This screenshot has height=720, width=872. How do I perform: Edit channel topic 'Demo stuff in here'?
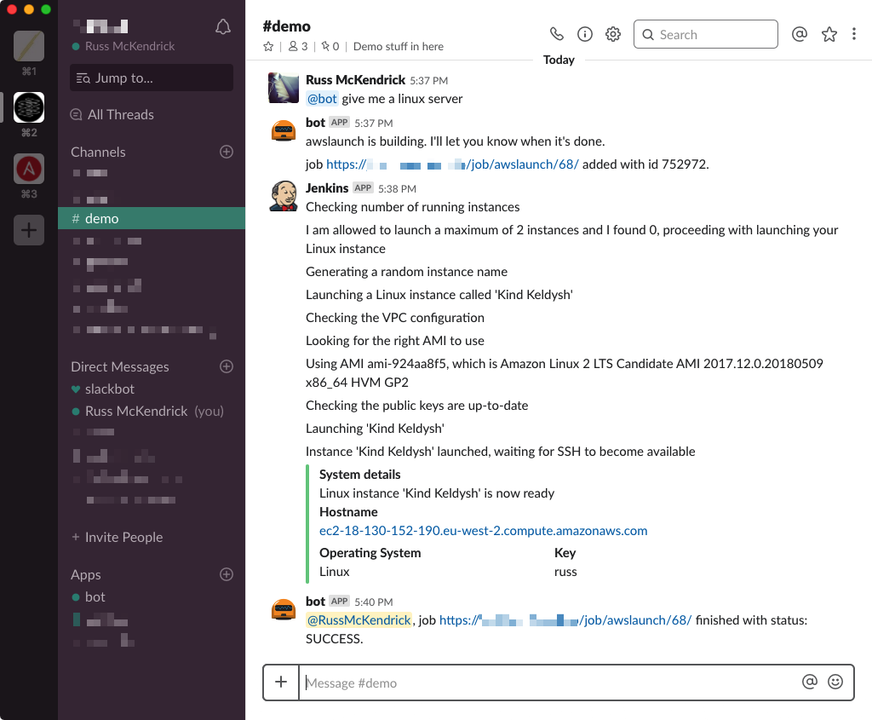[x=399, y=46]
